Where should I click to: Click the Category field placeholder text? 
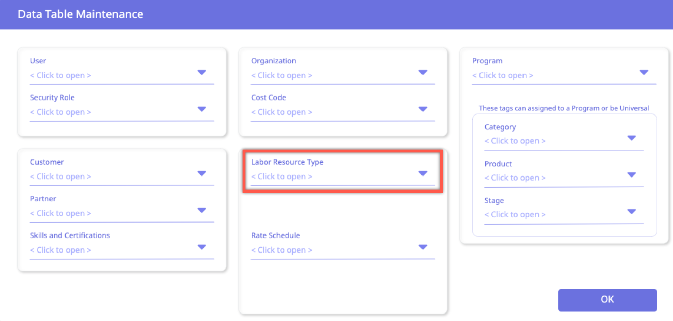[x=515, y=141]
